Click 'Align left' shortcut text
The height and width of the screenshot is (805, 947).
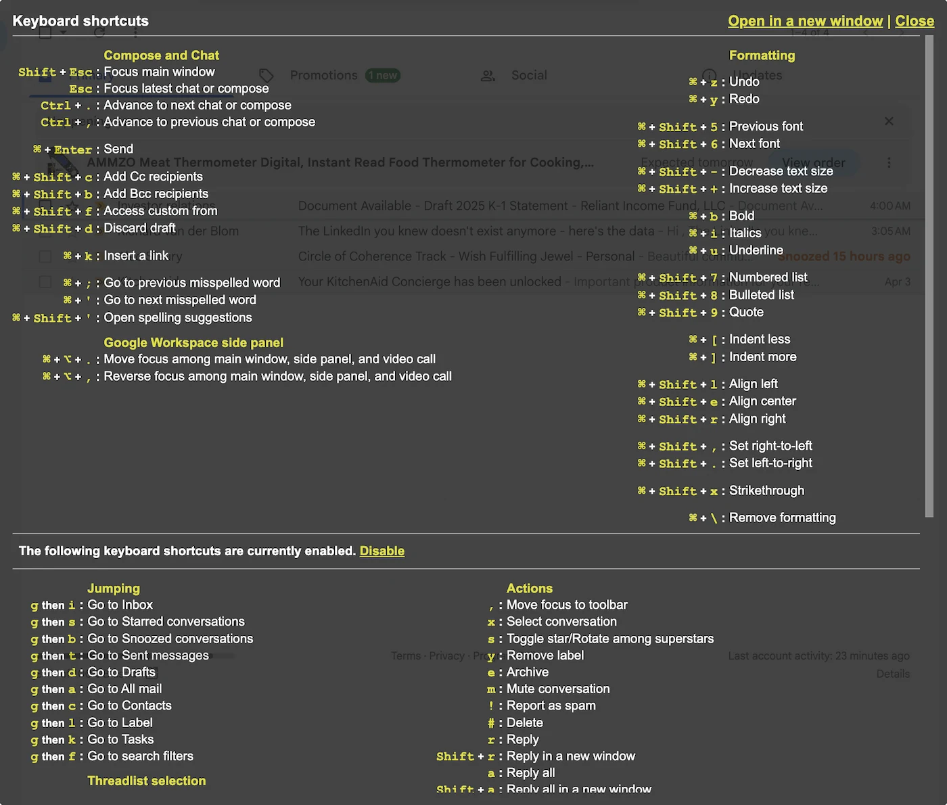[754, 384]
